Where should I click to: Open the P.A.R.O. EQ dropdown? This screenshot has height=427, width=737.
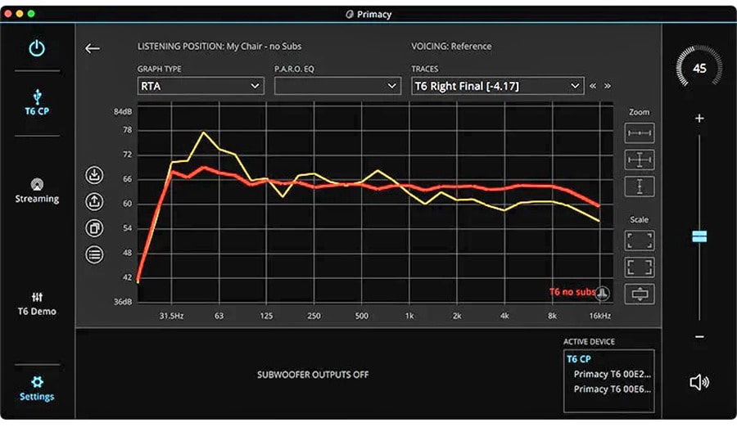pyautogui.click(x=337, y=86)
